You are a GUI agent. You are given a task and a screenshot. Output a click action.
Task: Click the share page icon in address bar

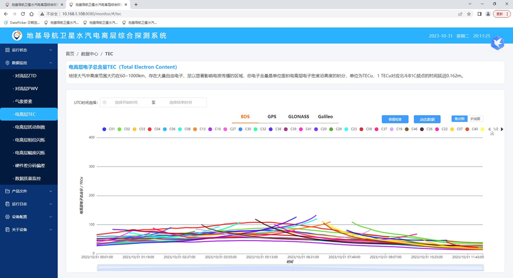(x=460, y=14)
